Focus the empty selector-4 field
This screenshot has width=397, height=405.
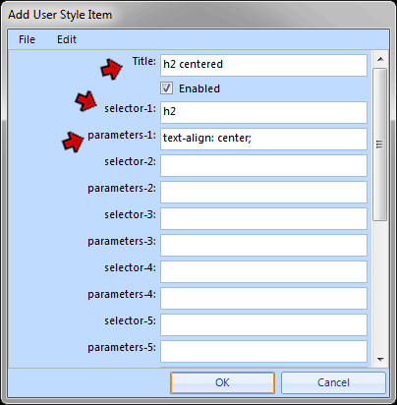pyautogui.click(x=263, y=271)
